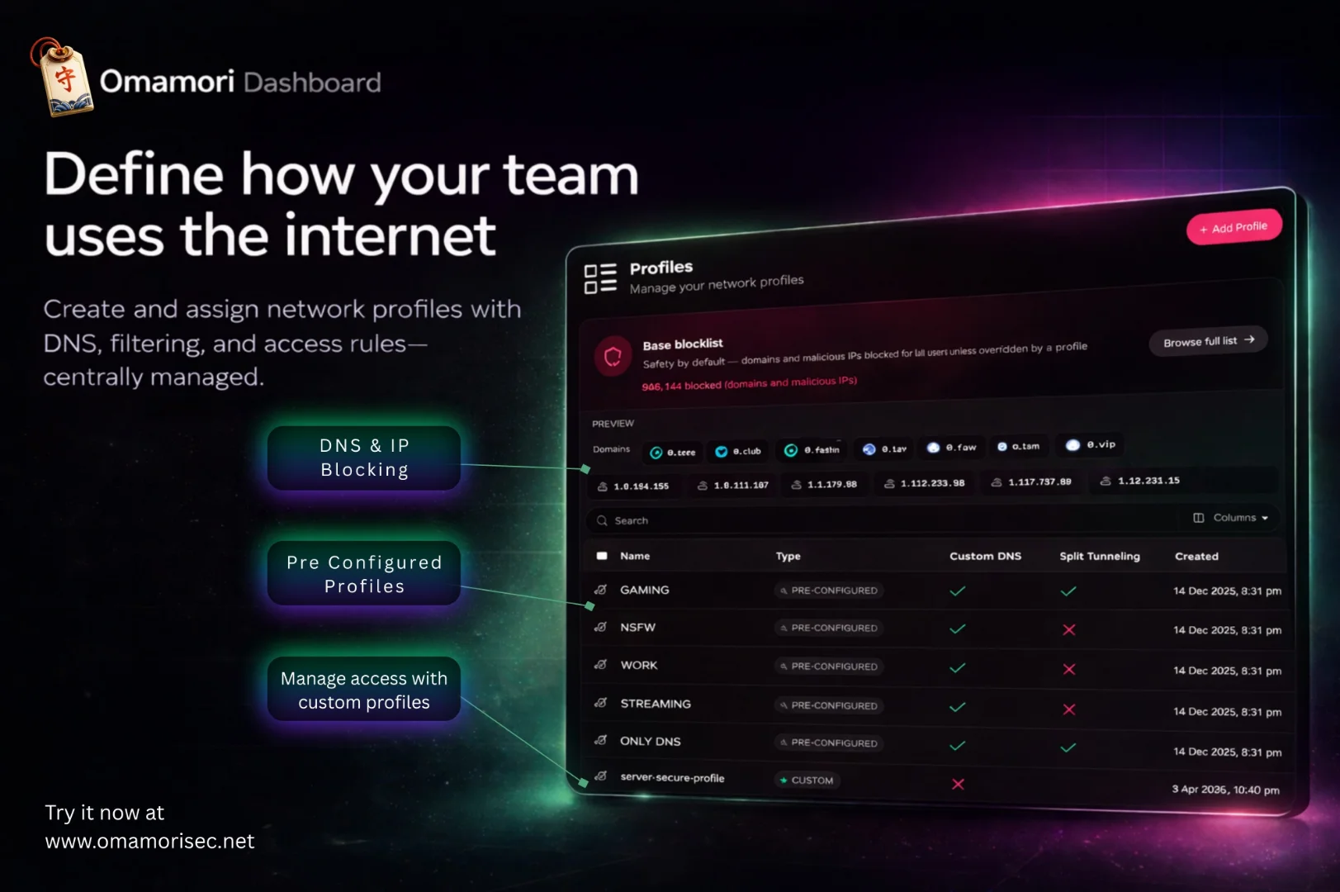Click the Split Tunneling X for NSFW
This screenshot has width=1340, height=892.
[x=1069, y=629]
